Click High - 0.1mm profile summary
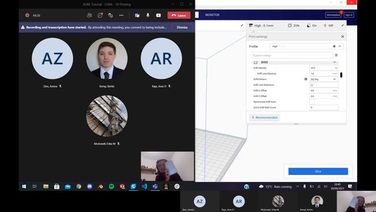This screenshot has width=376, height=212. tap(261, 25)
